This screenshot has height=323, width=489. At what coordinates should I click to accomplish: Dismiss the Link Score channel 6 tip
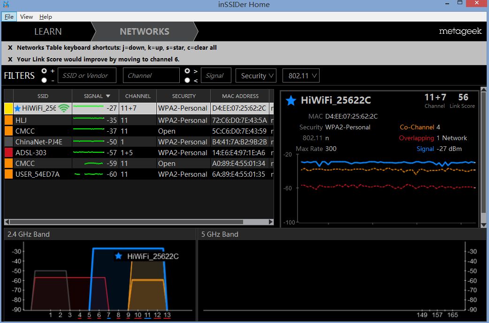tap(10, 59)
